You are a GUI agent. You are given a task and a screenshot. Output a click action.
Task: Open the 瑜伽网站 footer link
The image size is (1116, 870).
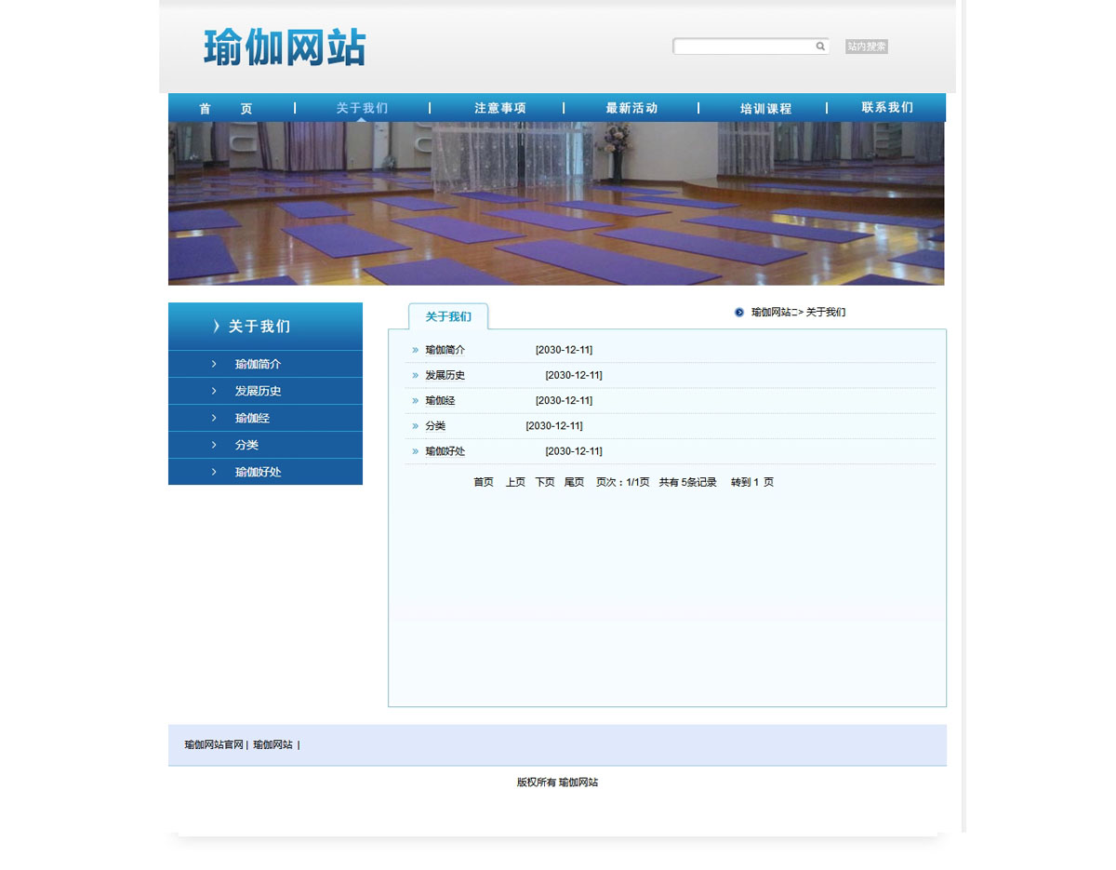click(x=272, y=744)
